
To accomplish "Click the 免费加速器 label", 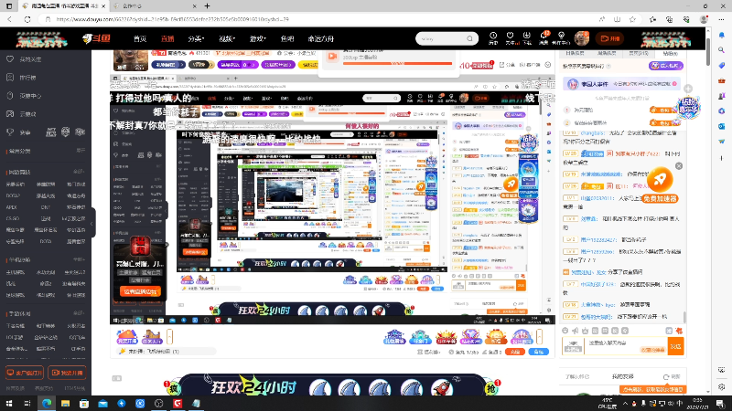I will coord(660,198).
